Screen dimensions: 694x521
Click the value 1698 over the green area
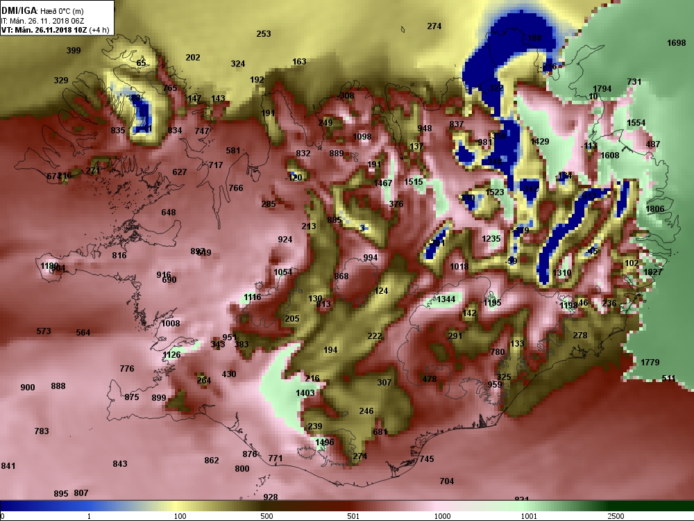pos(676,43)
